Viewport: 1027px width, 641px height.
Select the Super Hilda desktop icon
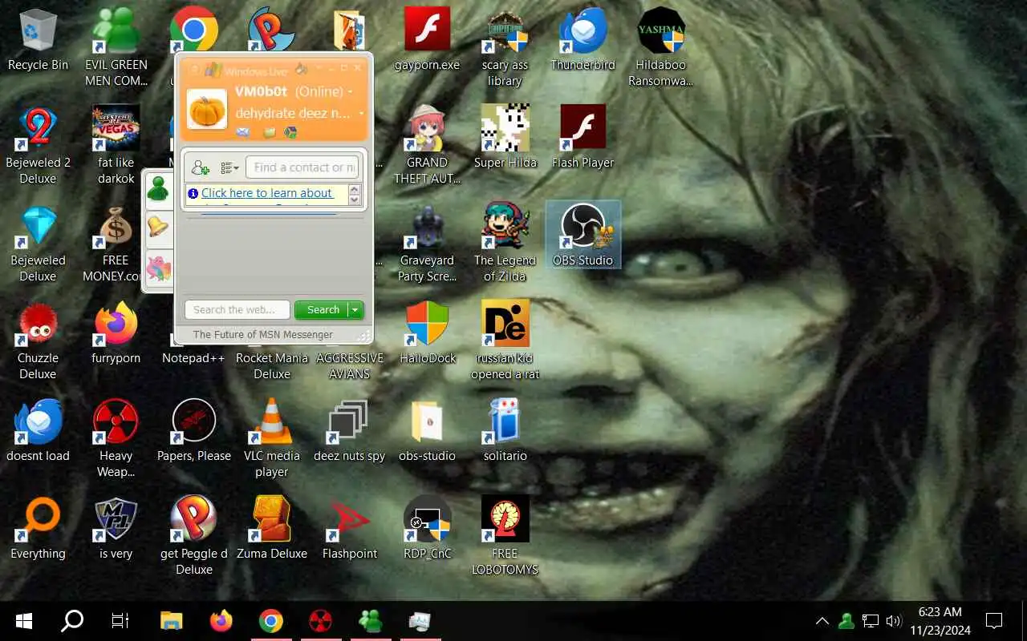point(505,138)
